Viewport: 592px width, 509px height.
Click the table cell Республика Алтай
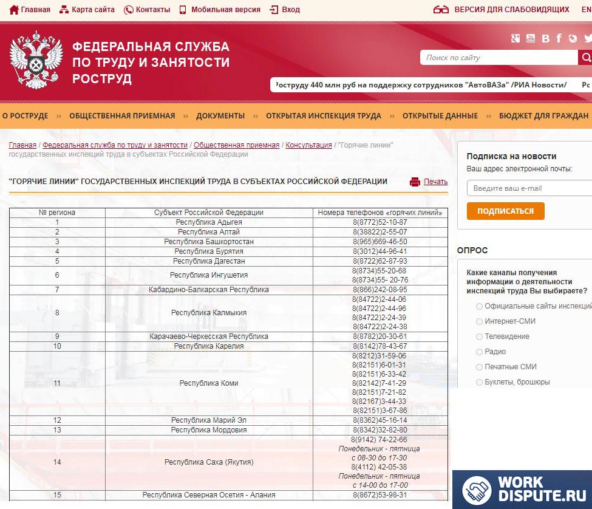coord(209,232)
